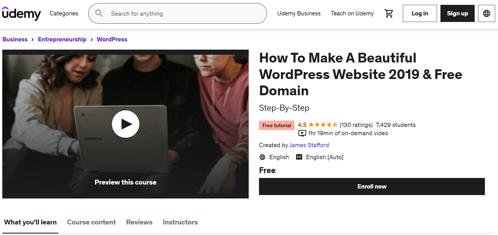Open the shopping cart
The image size is (498, 235).
pos(389,13)
